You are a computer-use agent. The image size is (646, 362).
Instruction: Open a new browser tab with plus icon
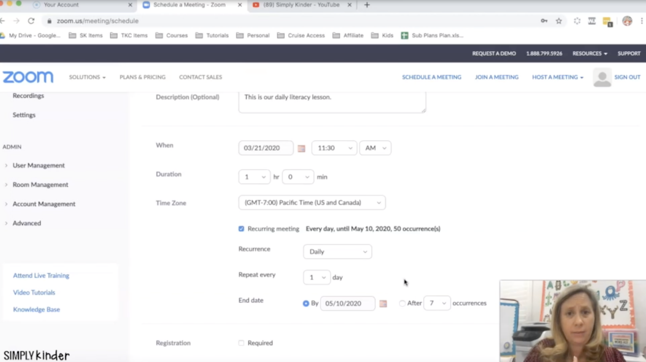click(x=367, y=5)
